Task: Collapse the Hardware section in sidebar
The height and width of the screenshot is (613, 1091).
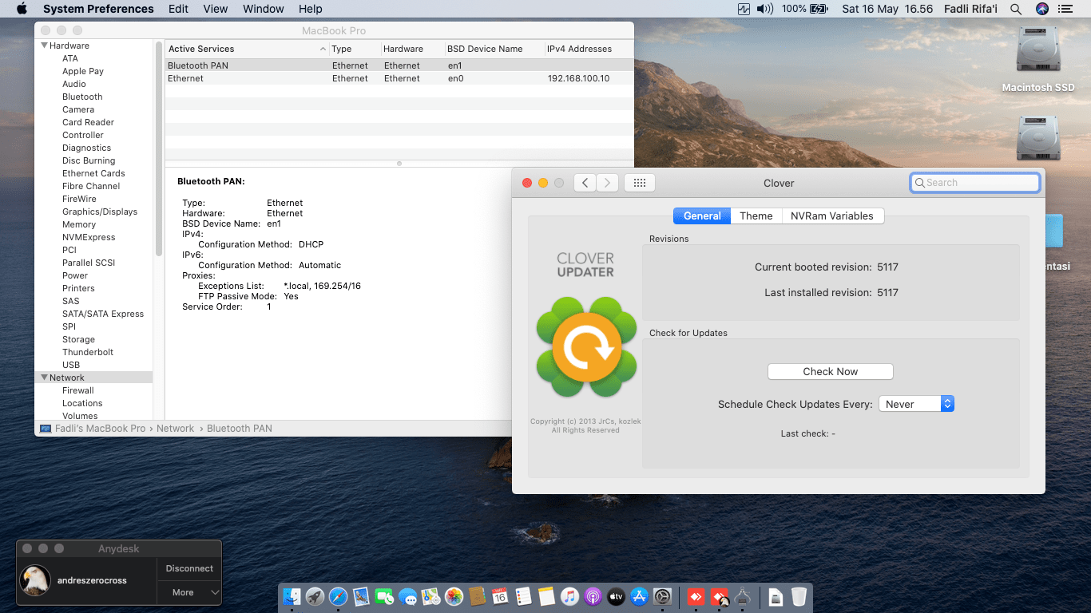Action: 45,45
